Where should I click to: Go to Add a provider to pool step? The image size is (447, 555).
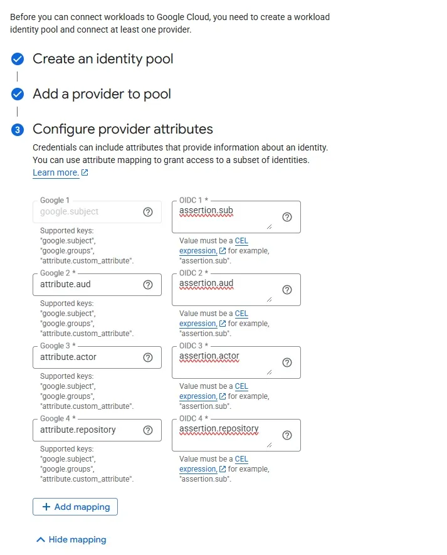[102, 94]
